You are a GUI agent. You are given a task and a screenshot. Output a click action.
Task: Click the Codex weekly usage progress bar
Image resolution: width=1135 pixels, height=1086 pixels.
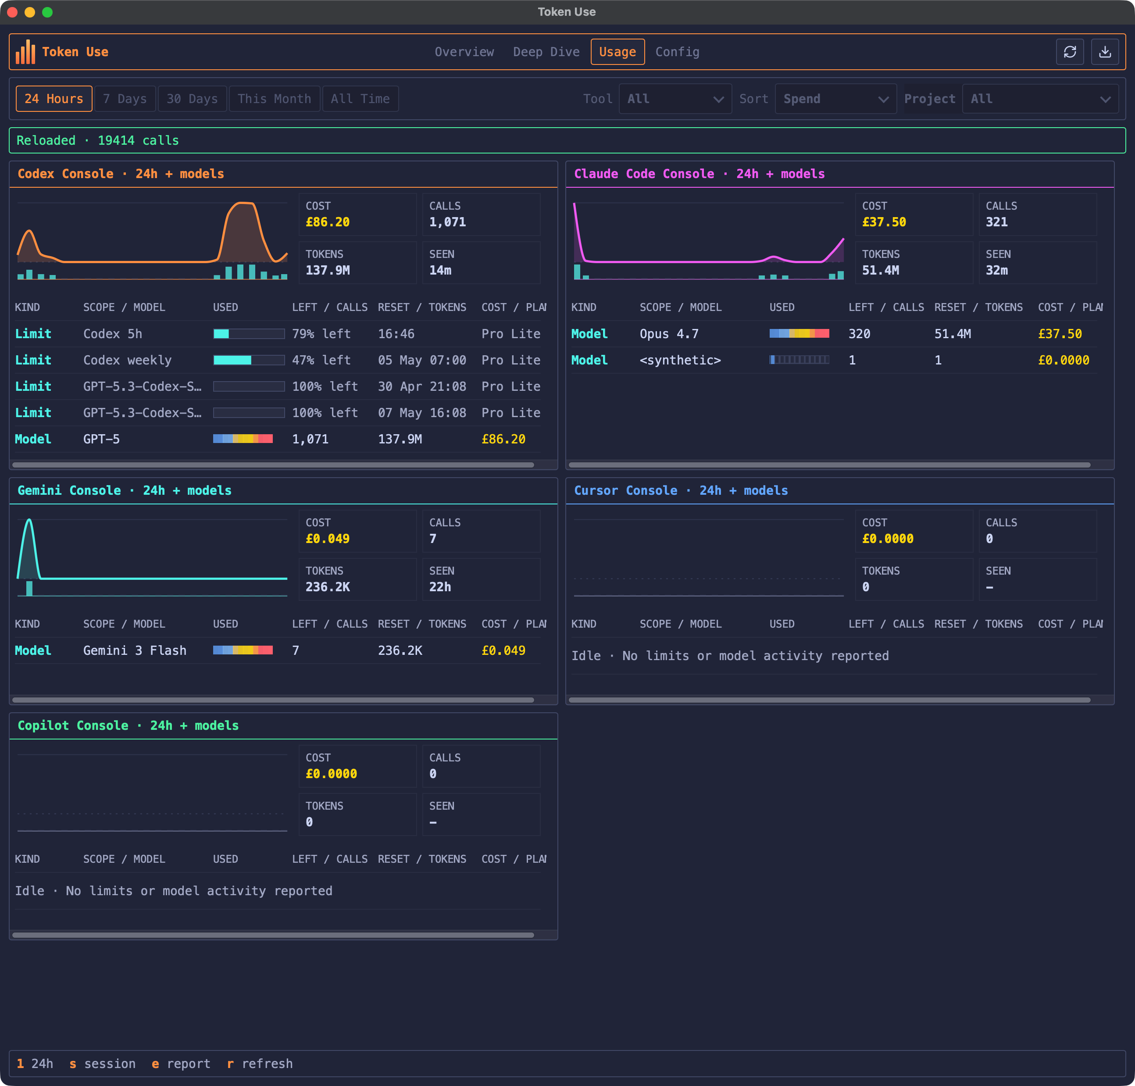click(x=249, y=360)
